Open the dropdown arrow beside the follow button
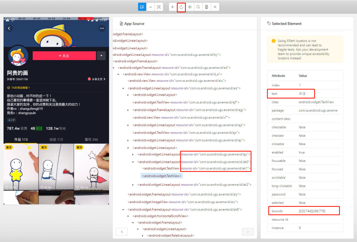 click(x=101, y=55)
